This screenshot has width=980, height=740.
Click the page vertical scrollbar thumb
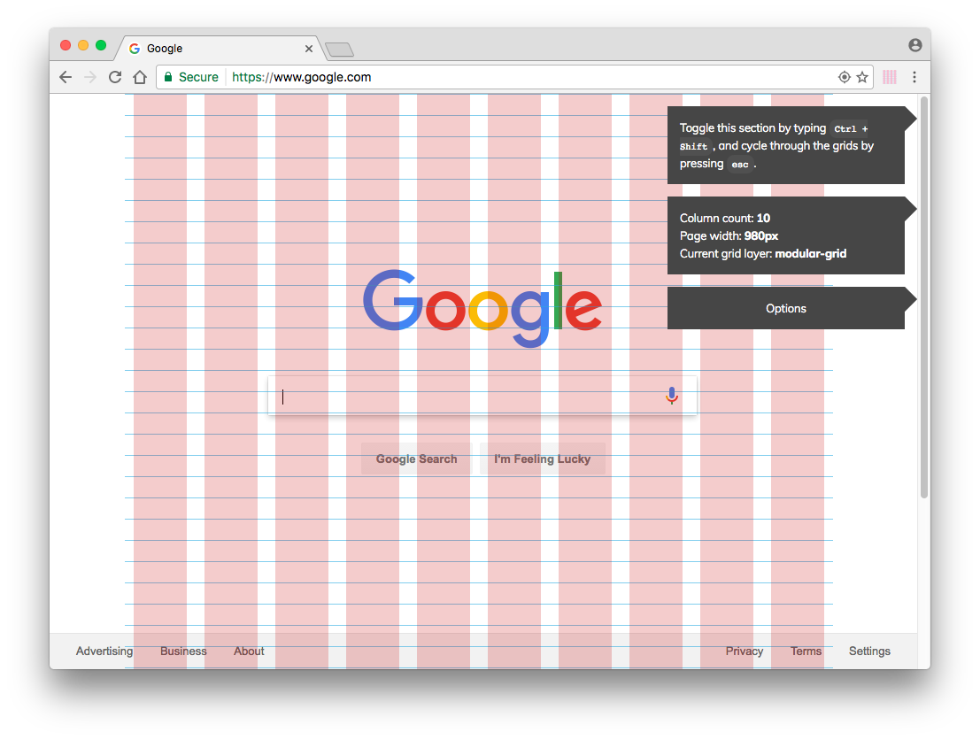click(x=924, y=297)
